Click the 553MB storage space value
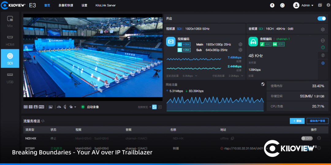Viewport: 331px width, 165px height. [312, 96]
